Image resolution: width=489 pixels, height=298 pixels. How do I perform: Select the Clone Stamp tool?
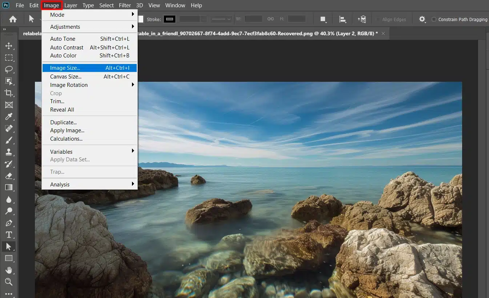pos(9,152)
